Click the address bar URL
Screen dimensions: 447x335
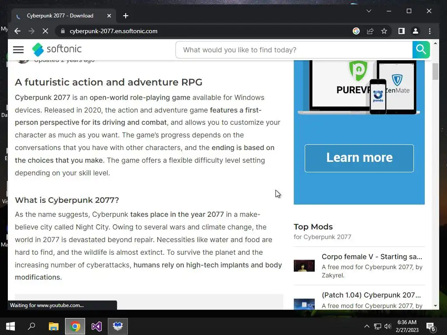[113, 31]
